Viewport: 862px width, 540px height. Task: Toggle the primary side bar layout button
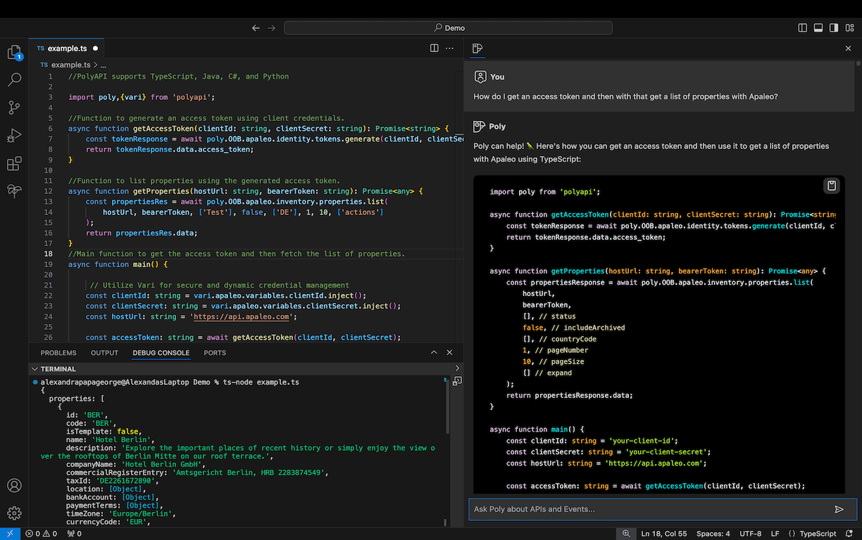pos(803,28)
